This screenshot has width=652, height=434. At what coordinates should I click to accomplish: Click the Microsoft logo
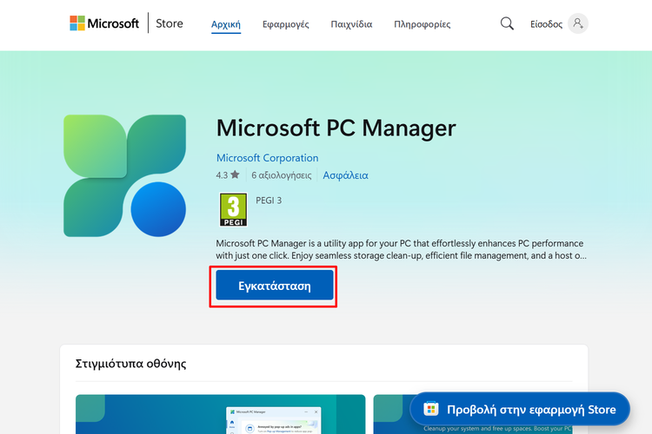coord(104,23)
